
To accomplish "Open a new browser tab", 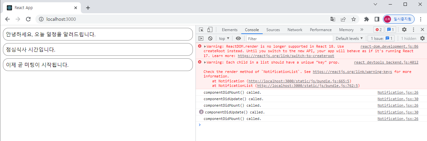I will pyautogui.click(x=88, y=8).
